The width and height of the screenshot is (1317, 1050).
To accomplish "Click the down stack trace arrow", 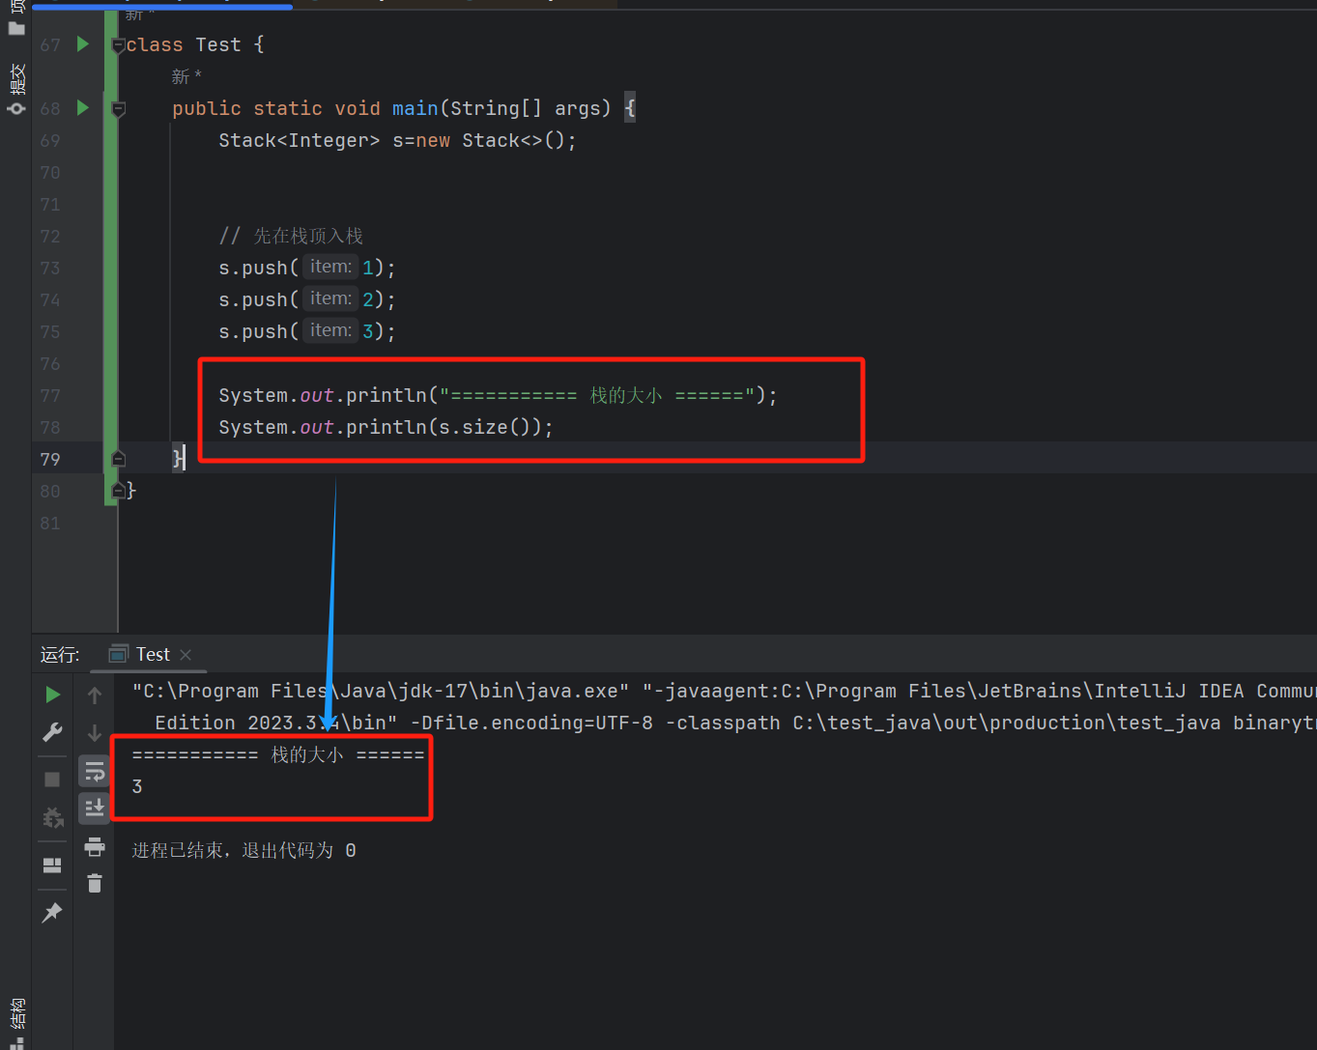I will pyautogui.click(x=95, y=733).
